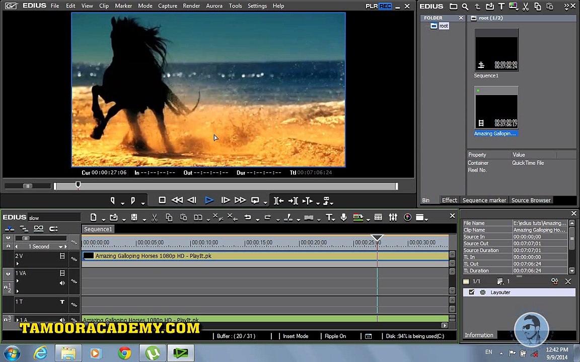The height and width of the screenshot is (362, 580).
Task: Click the Add Title (T) icon in the Bin toolbar
Action: pyautogui.click(x=501, y=6)
